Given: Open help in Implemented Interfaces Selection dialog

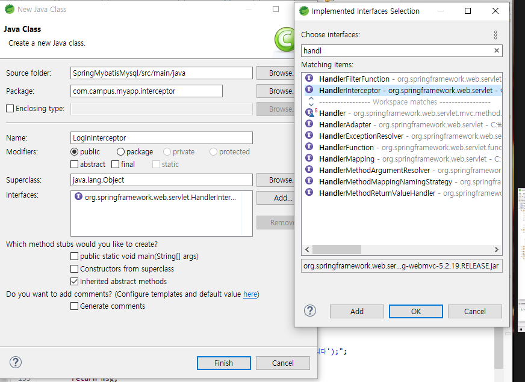Looking at the screenshot, I should (x=310, y=311).
